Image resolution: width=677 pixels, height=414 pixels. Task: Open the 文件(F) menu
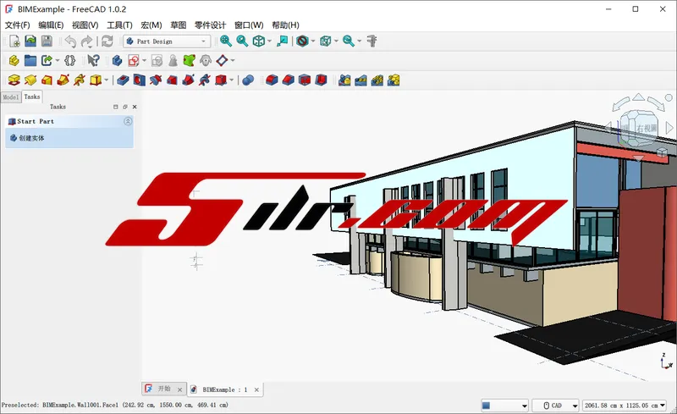coord(17,25)
